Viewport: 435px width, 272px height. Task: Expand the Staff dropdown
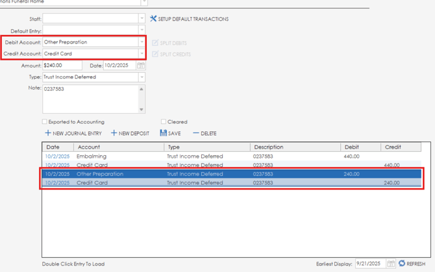tap(142, 19)
